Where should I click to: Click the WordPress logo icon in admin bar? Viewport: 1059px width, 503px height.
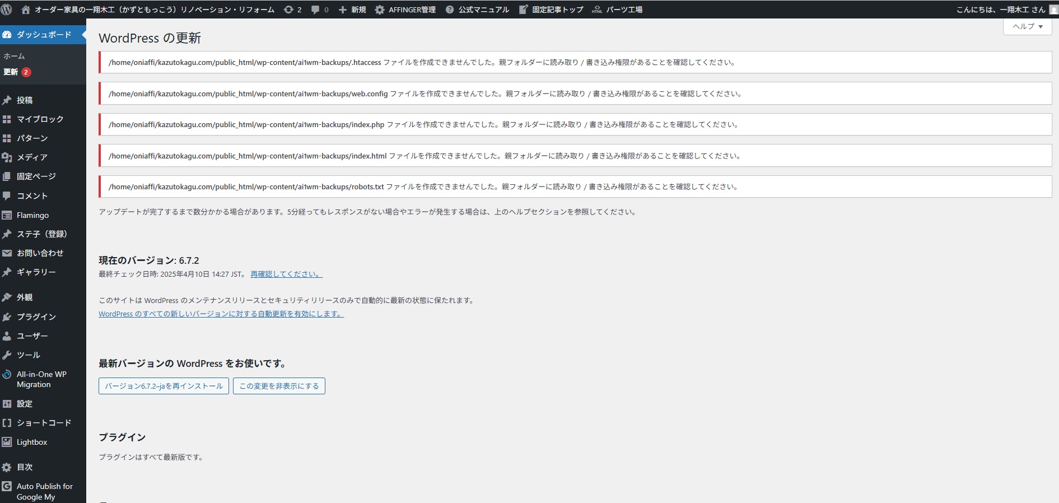pyautogui.click(x=7, y=10)
